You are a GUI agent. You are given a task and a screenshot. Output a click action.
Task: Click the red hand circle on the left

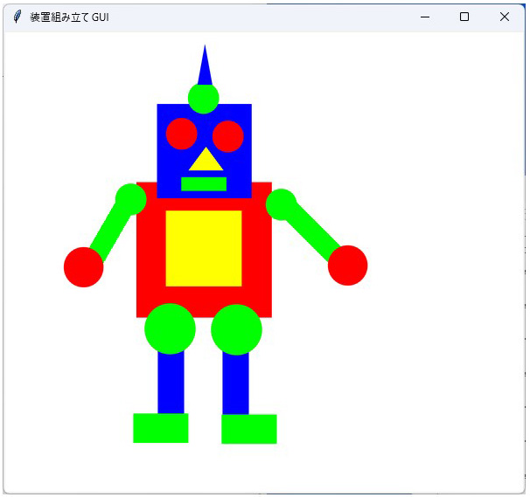(84, 266)
